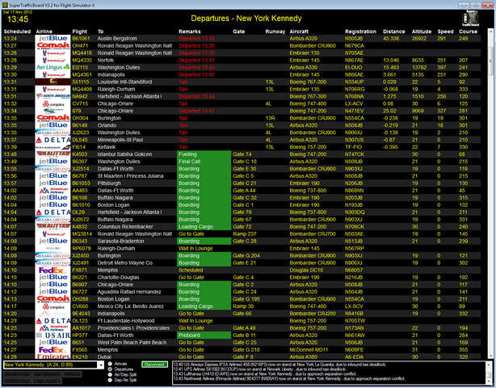Click the Comair logo for flight OH304
This screenshot has height=388, width=496.
click(x=53, y=118)
